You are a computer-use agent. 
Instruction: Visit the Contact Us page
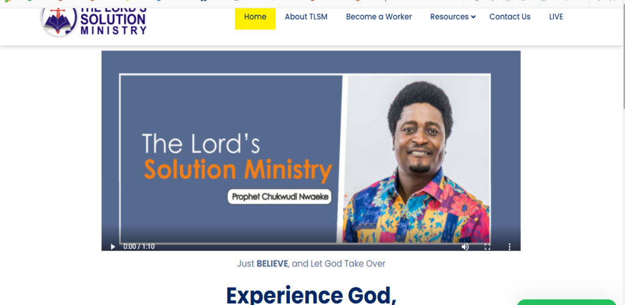pyautogui.click(x=510, y=16)
